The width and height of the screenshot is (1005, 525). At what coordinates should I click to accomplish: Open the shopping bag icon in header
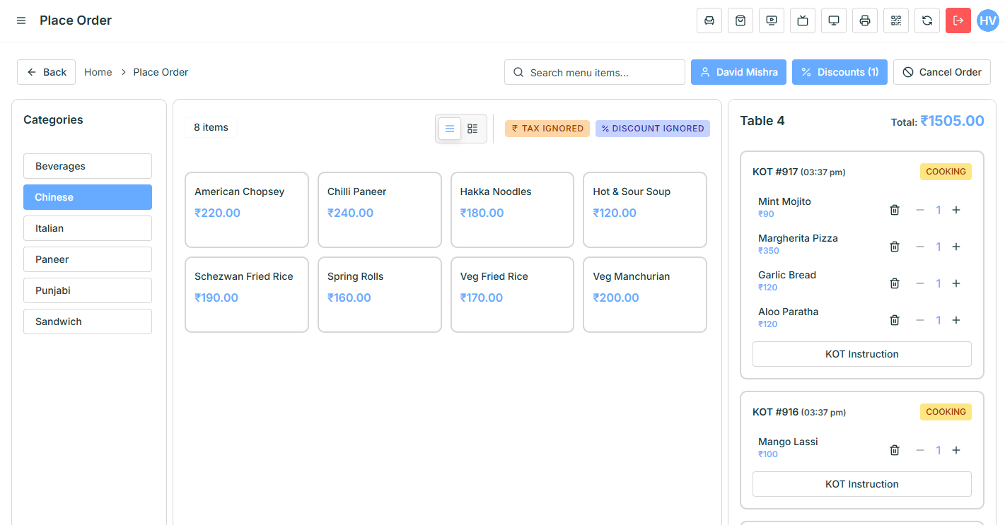point(740,20)
